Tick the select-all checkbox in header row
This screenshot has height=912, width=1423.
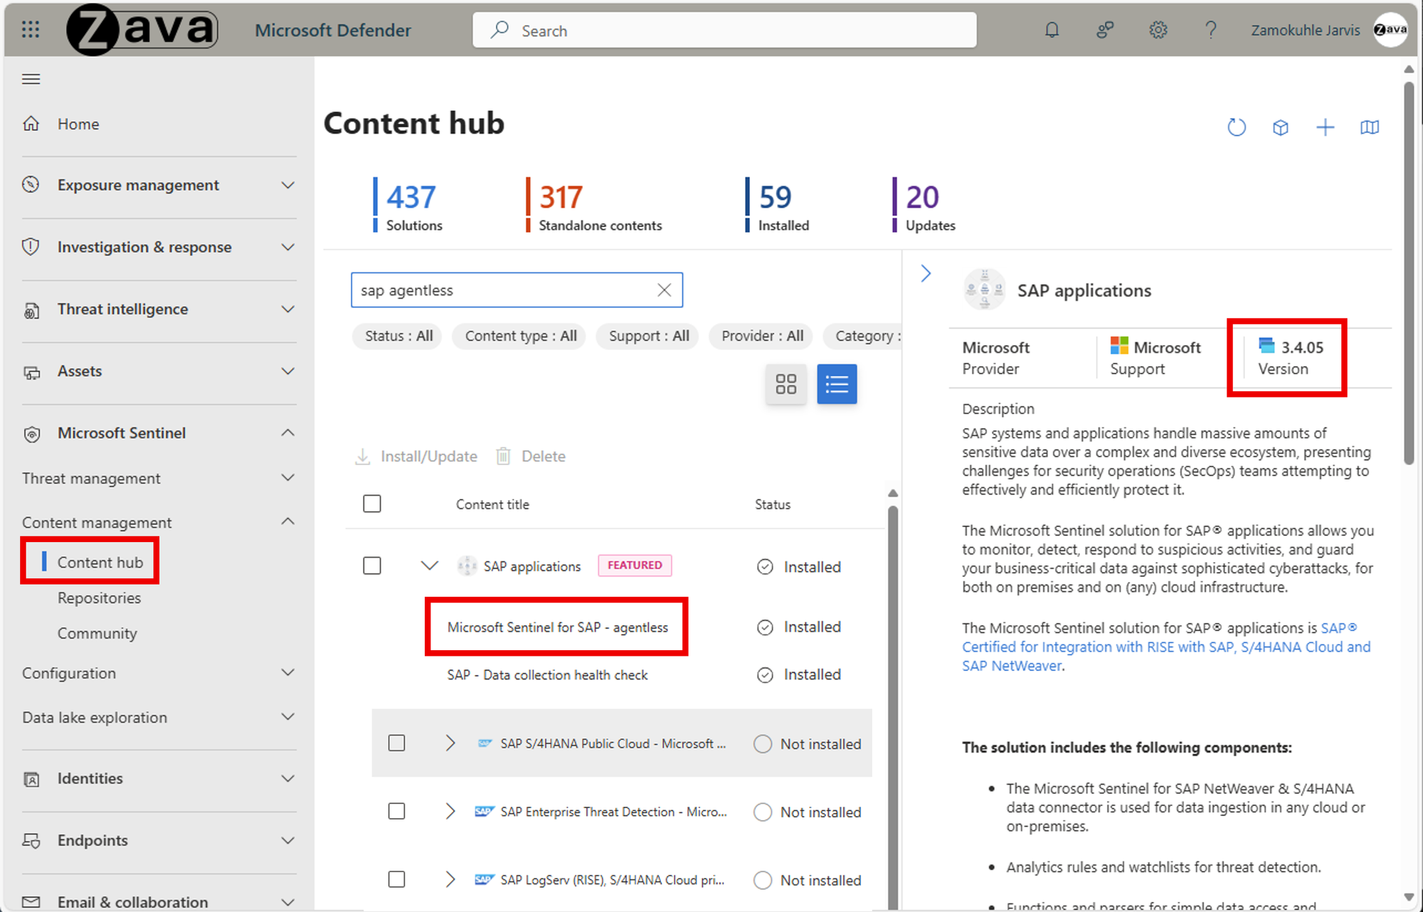click(372, 504)
